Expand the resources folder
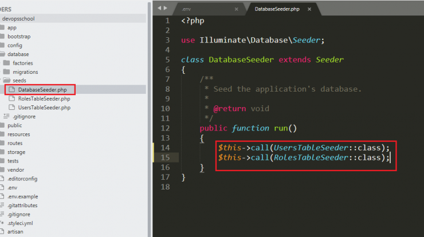 click(19, 135)
